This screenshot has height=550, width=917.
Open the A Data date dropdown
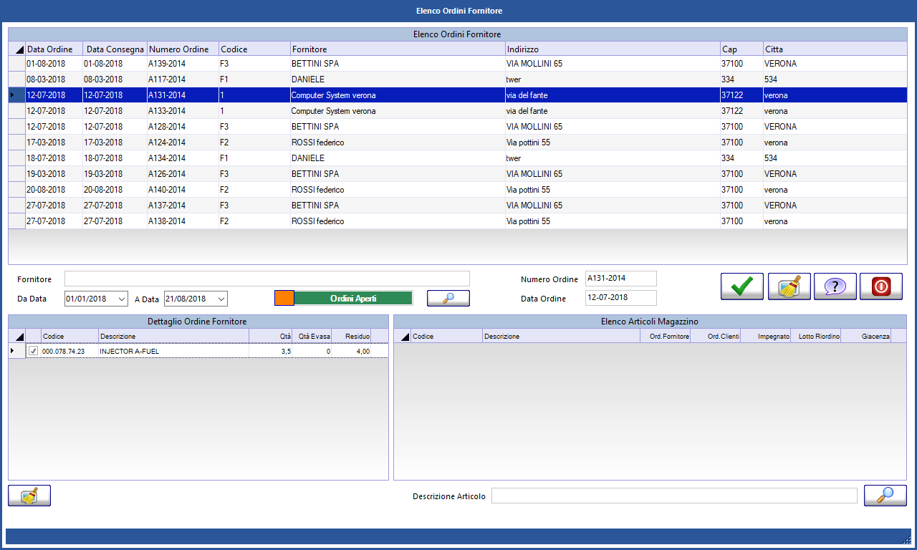click(x=221, y=299)
